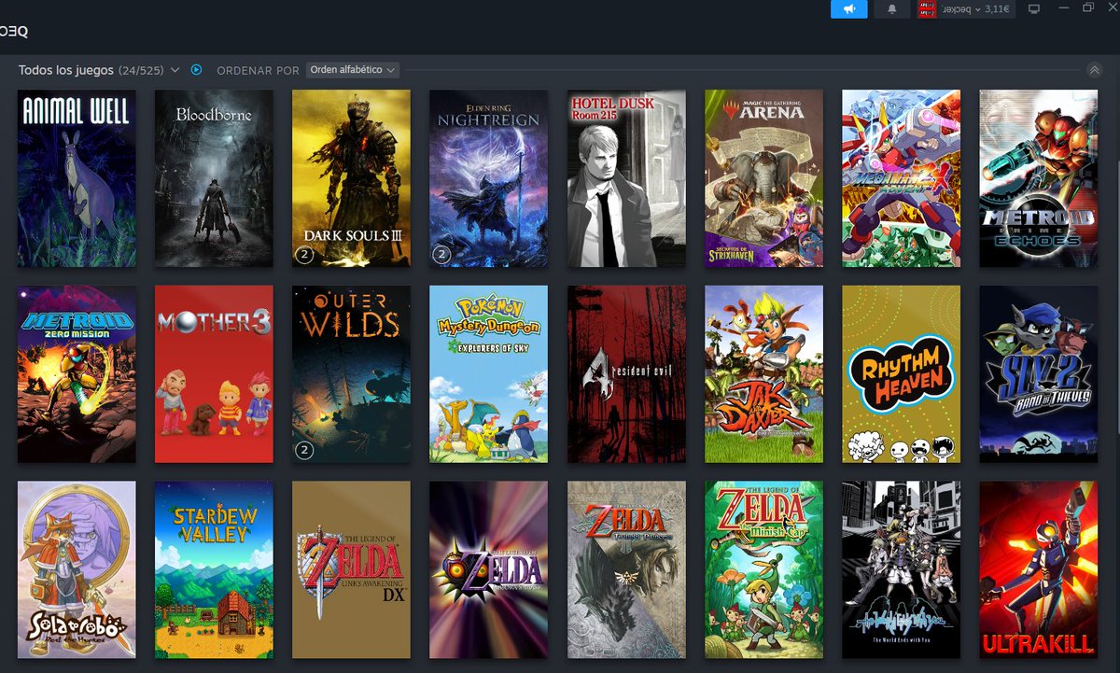Click the 2 badge on Dark Souls III
The image size is (1120, 673).
click(x=304, y=255)
